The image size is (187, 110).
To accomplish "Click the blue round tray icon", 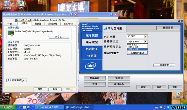I will pos(168,107).
